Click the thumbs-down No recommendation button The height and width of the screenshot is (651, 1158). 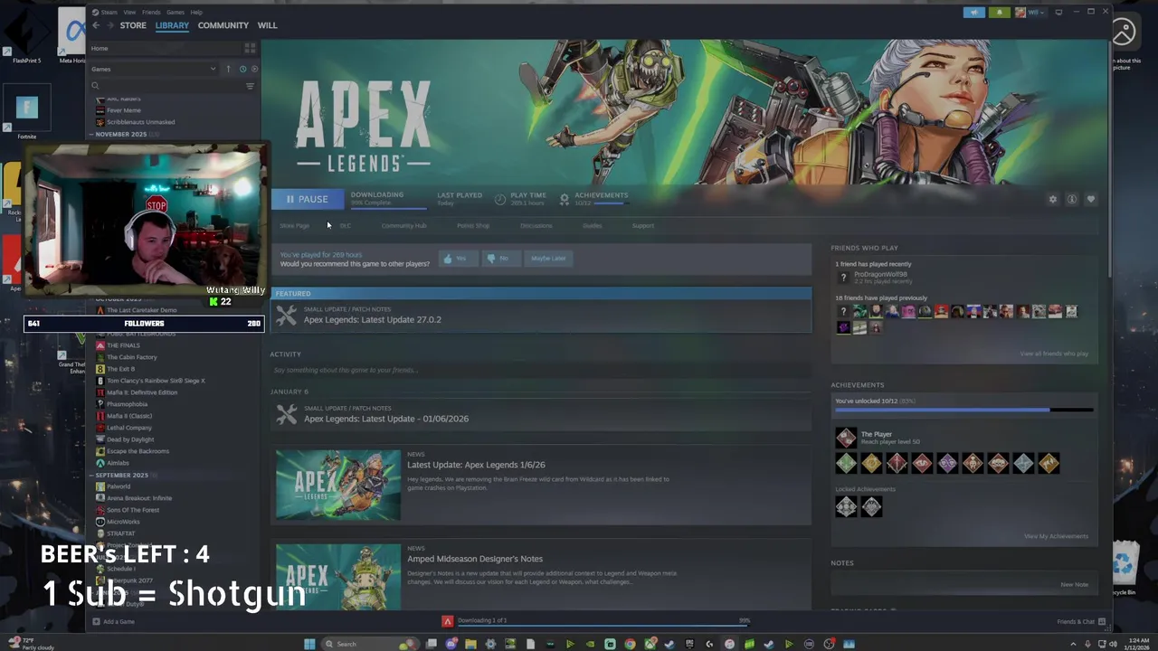point(500,258)
